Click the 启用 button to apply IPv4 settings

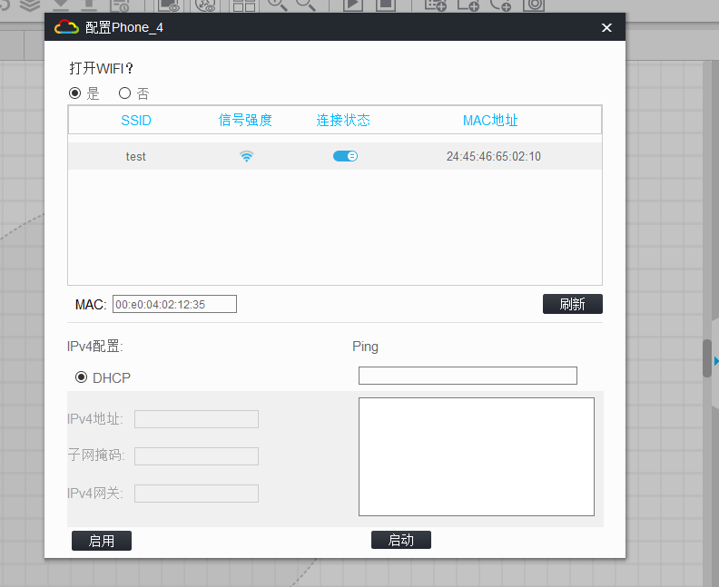[x=102, y=541]
